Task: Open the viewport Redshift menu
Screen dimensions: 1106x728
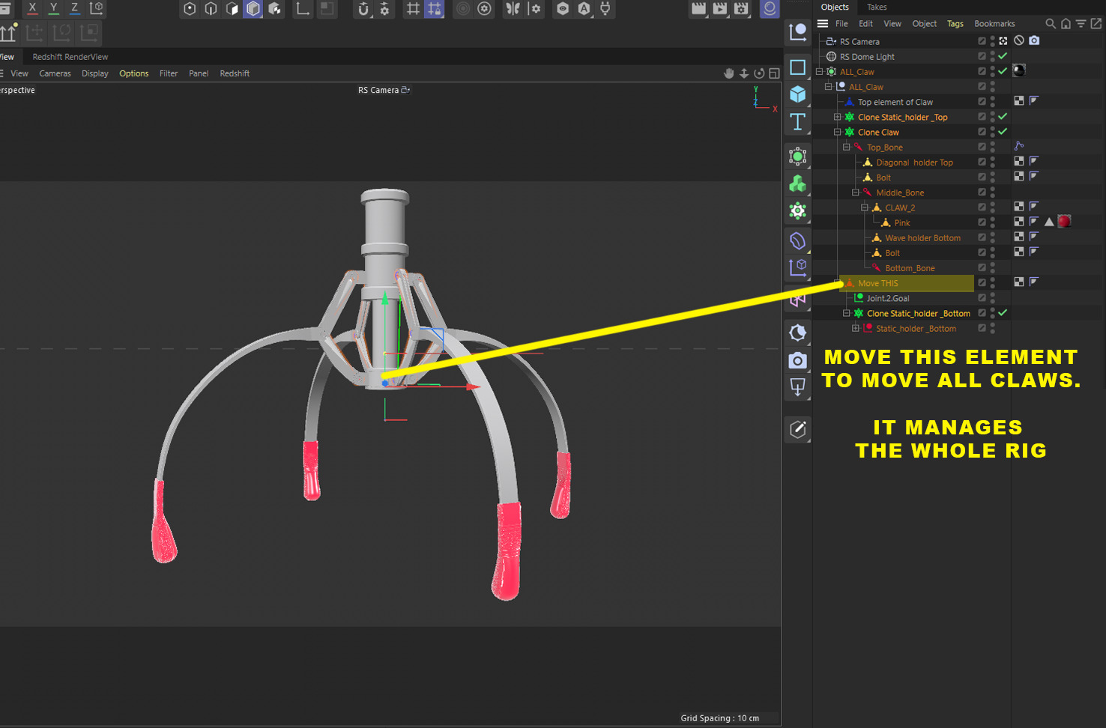Action: (235, 73)
